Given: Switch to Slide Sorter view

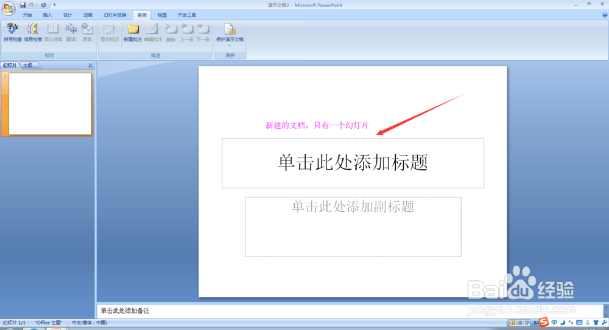Looking at the screenshot, I should (x=519, y=323).
